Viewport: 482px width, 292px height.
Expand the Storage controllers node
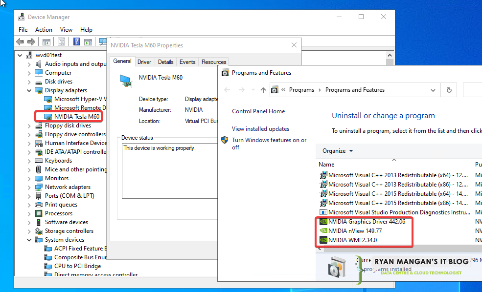[29, 231]
